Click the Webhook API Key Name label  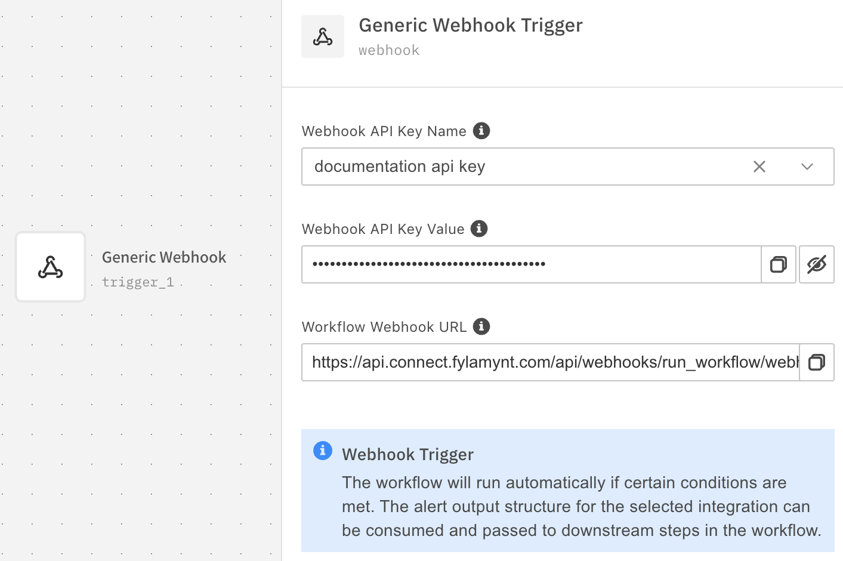384,131
